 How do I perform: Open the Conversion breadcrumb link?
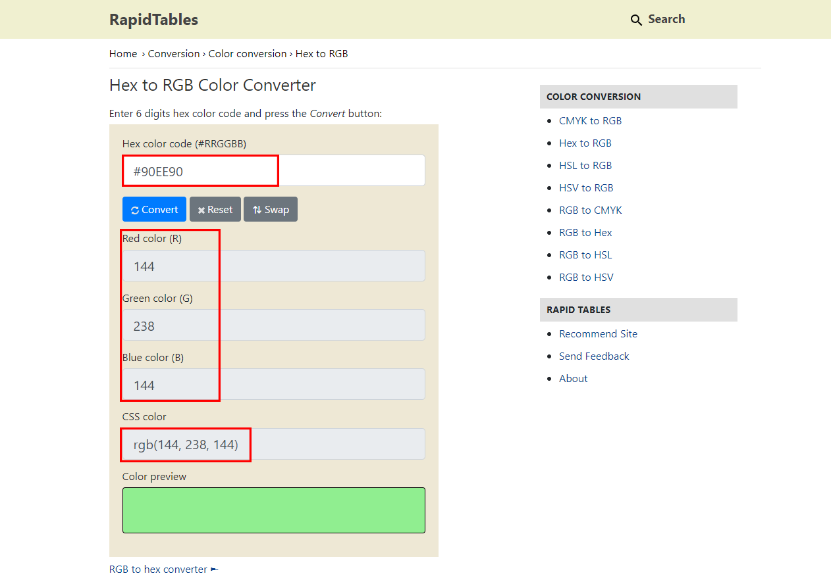[174, 54]
